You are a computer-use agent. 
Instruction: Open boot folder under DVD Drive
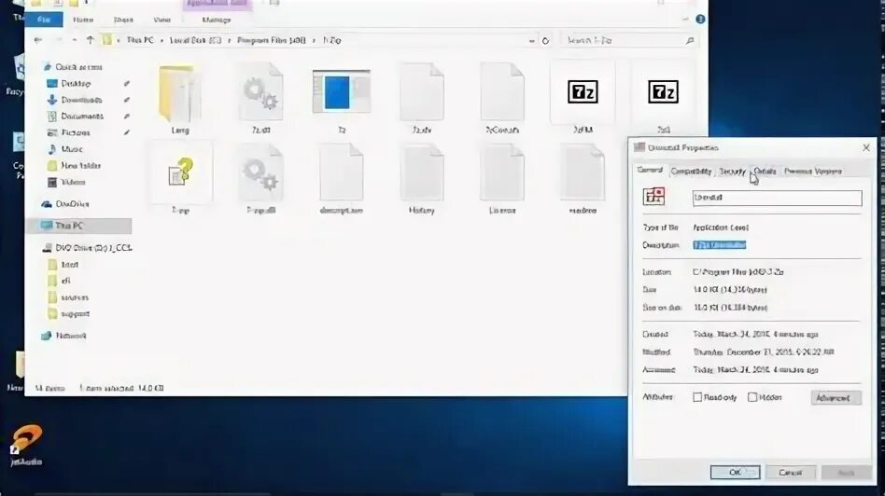[x=69, y=265]
